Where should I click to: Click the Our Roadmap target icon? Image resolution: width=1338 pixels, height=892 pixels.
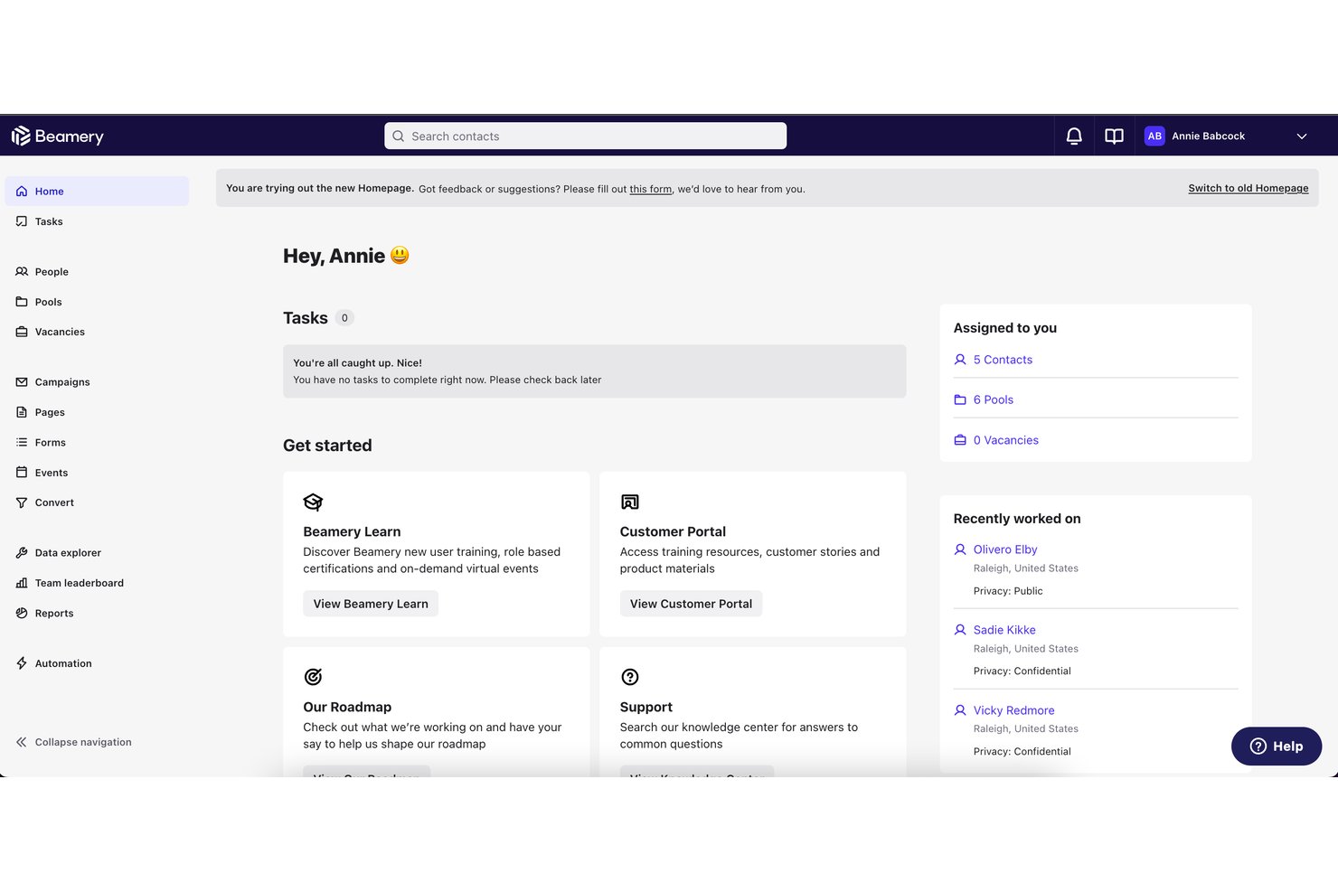[x=313, y=677]
